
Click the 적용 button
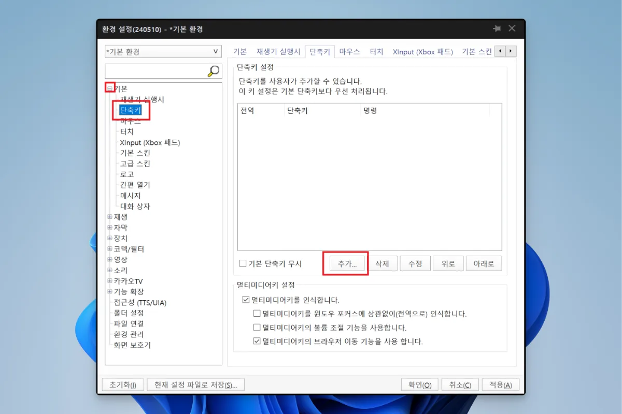(499, 384)
